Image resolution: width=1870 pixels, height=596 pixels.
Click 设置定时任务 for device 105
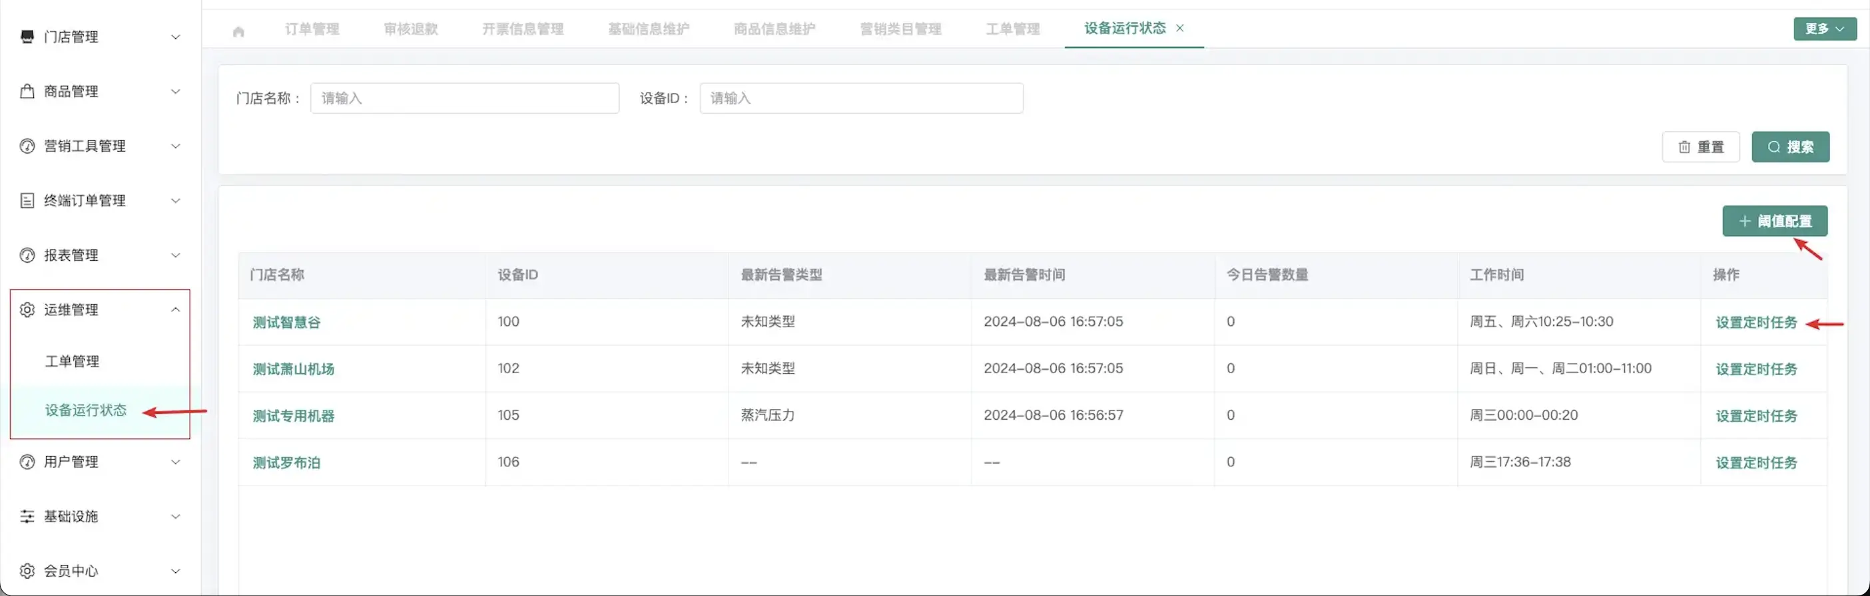(x=1756, y=416)
